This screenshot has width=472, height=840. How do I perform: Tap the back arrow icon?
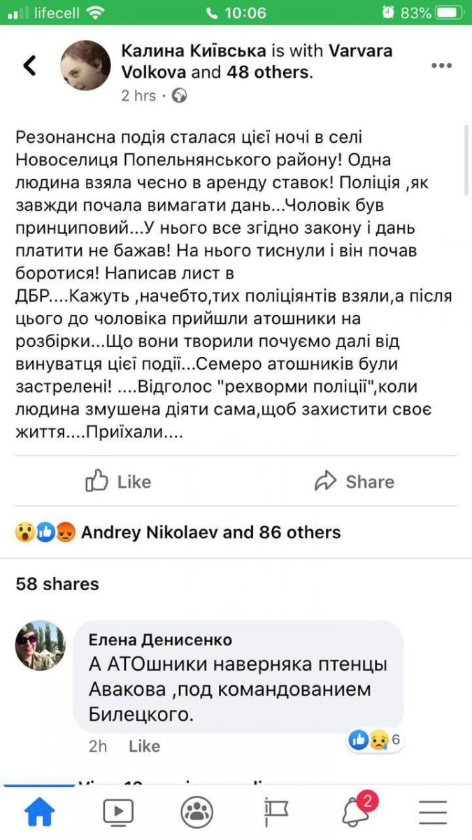click(29, 66)
